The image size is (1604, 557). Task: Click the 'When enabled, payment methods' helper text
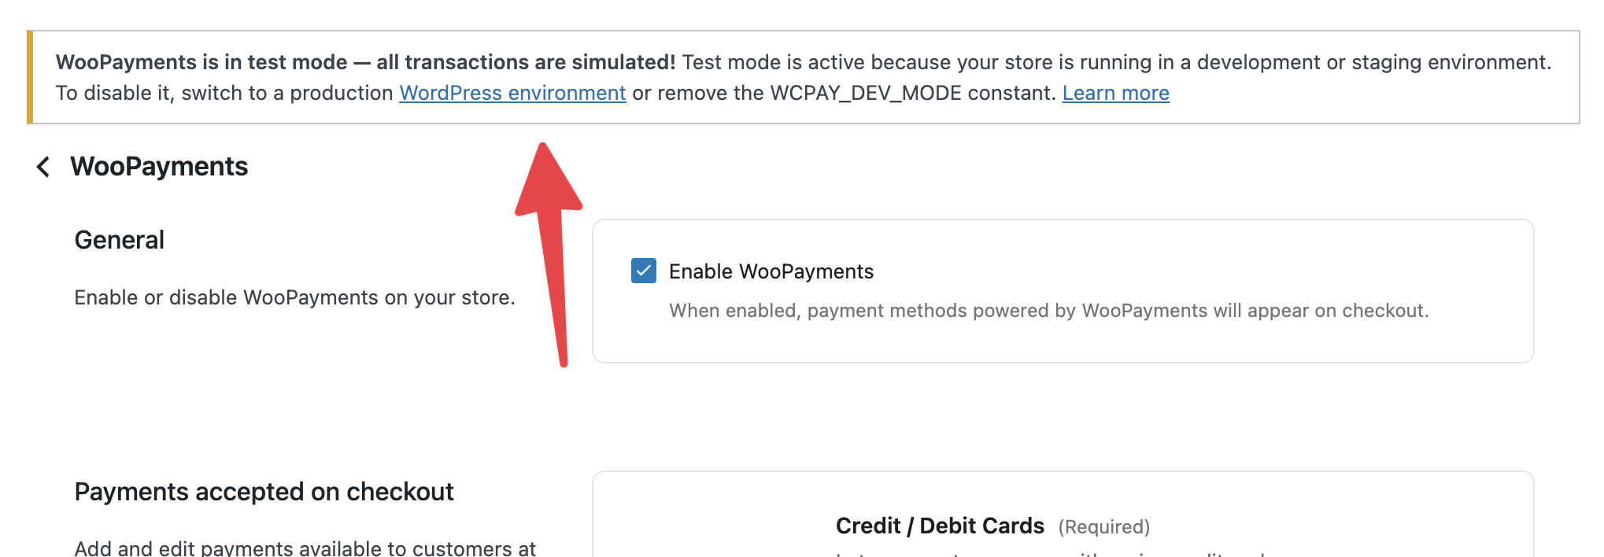click(x=1048, y=311)
